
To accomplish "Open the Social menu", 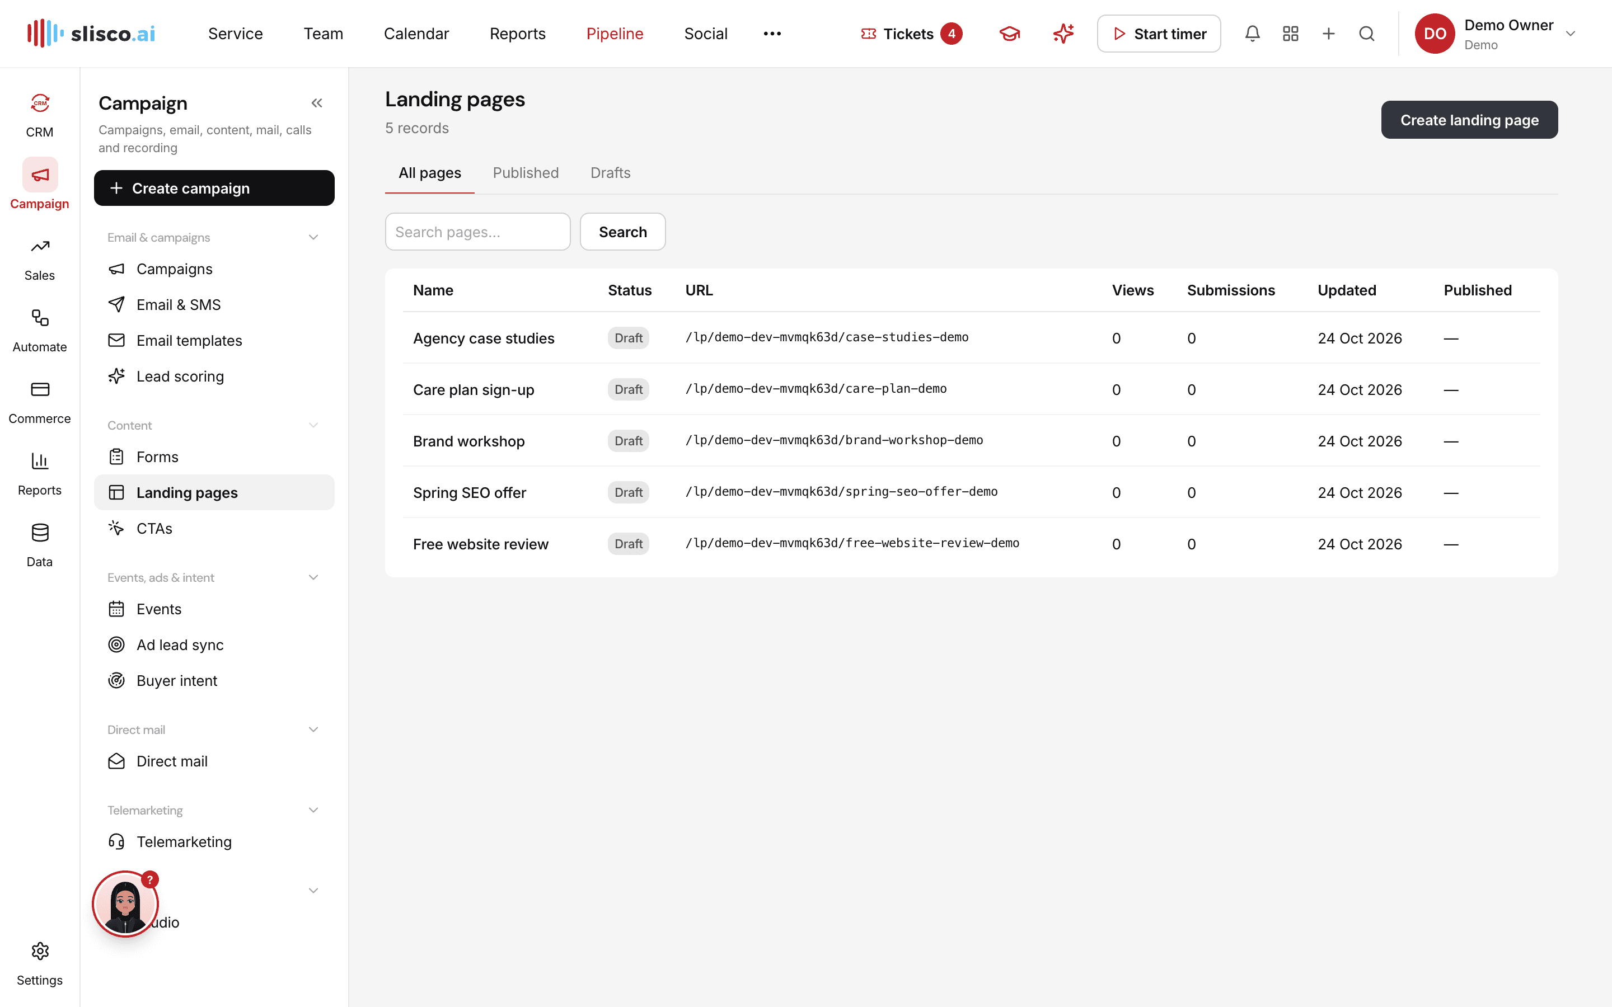I will click(x=705, y=34).
